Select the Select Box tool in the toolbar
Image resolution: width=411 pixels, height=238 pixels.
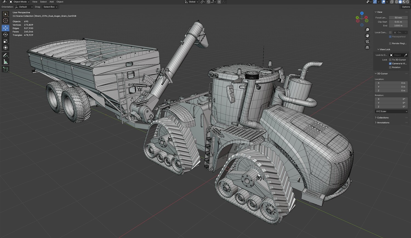click(5, 14)
